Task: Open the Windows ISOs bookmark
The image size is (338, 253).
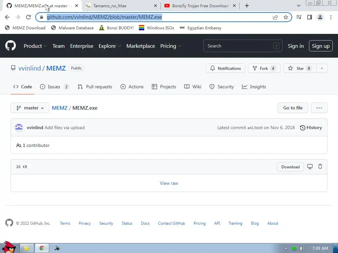Action: coord(156,28)
